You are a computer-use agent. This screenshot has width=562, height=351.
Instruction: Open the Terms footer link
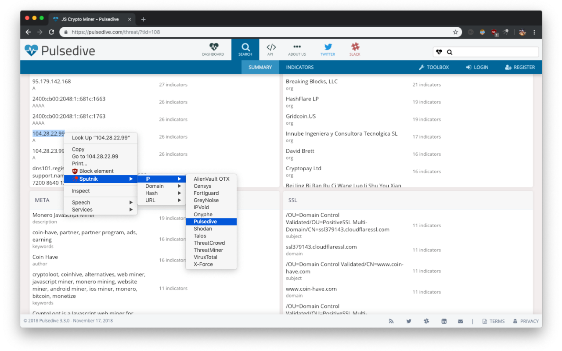494,321
